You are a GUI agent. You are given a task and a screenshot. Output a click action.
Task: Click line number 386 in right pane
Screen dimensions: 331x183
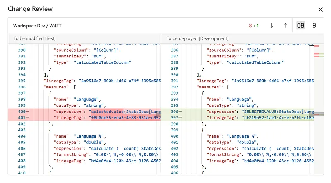point(174,50)
